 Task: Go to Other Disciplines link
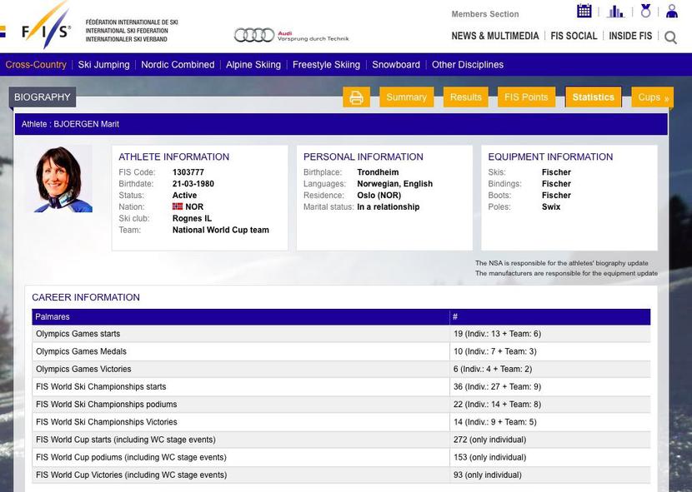click(x=467, y=65)
